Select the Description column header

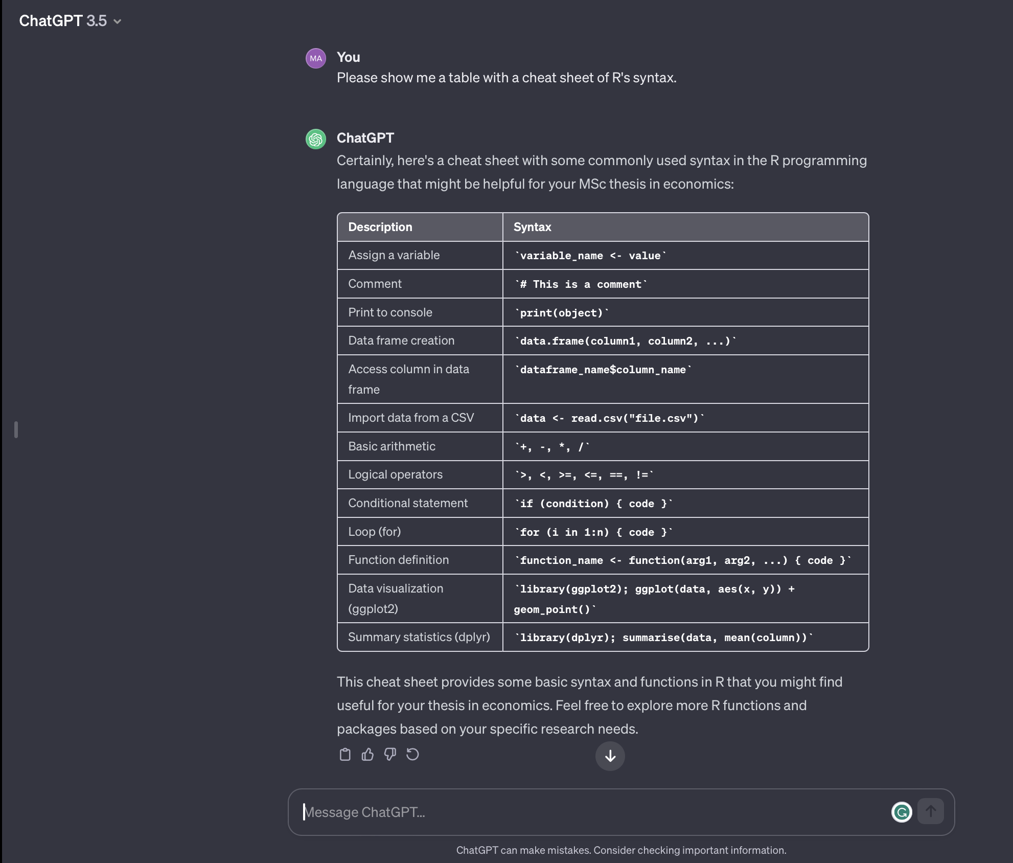tap(380, 226)
